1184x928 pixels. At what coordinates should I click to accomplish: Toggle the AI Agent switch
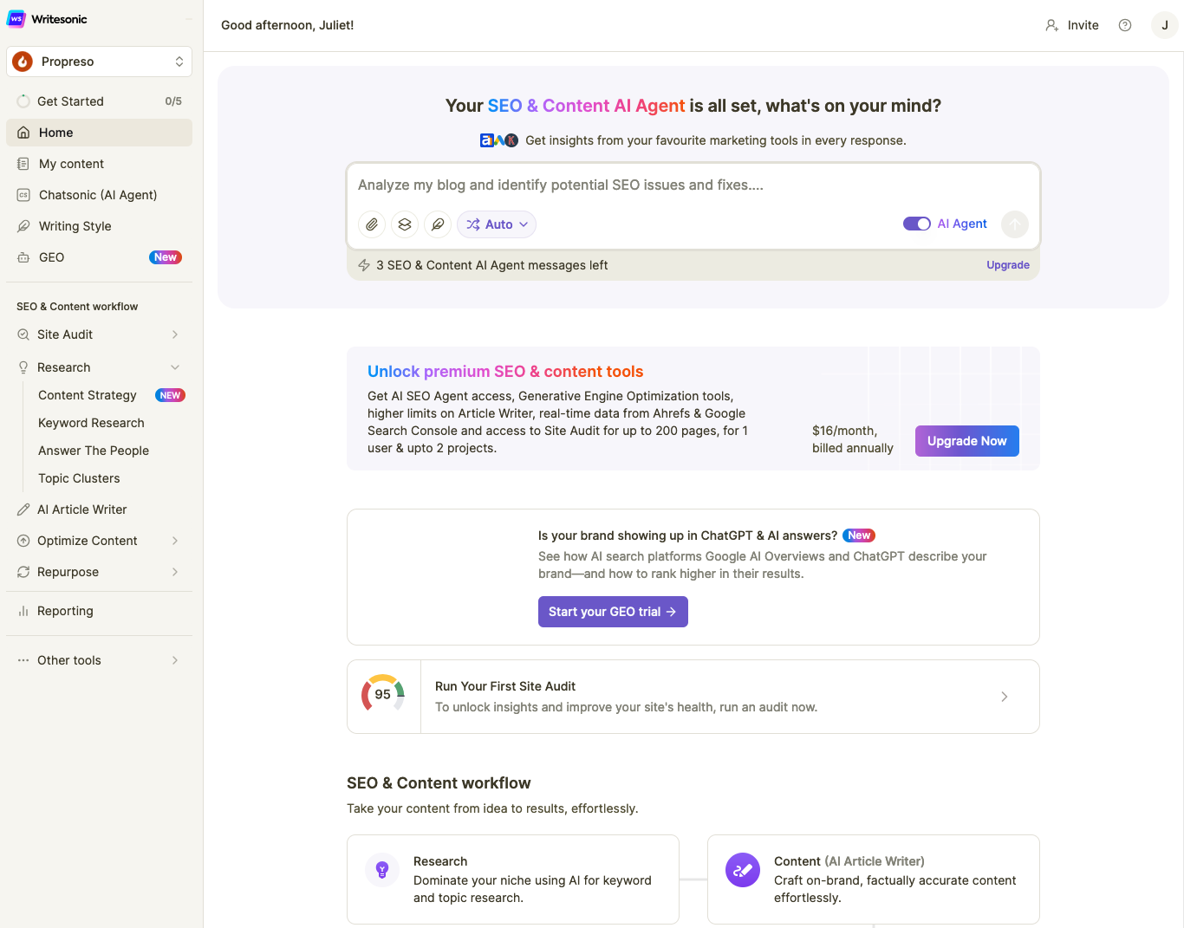pyautogui.click(x=917, y=224)
